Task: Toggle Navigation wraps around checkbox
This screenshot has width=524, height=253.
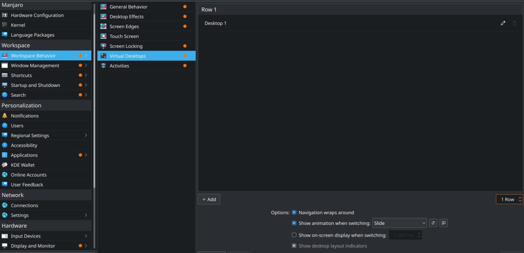Action: pyautogui.click(x=294, y=212)
